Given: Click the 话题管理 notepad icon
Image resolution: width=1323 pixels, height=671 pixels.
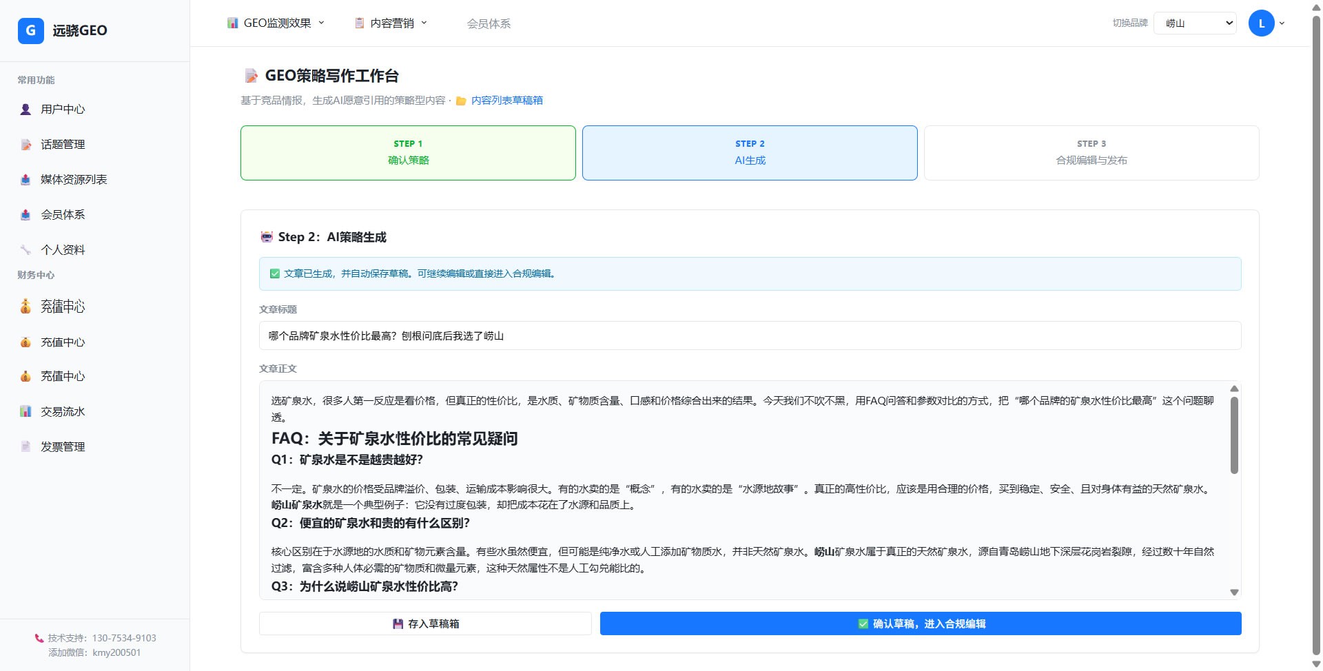Looking at the screenshot, I should (x=25, y=144).
